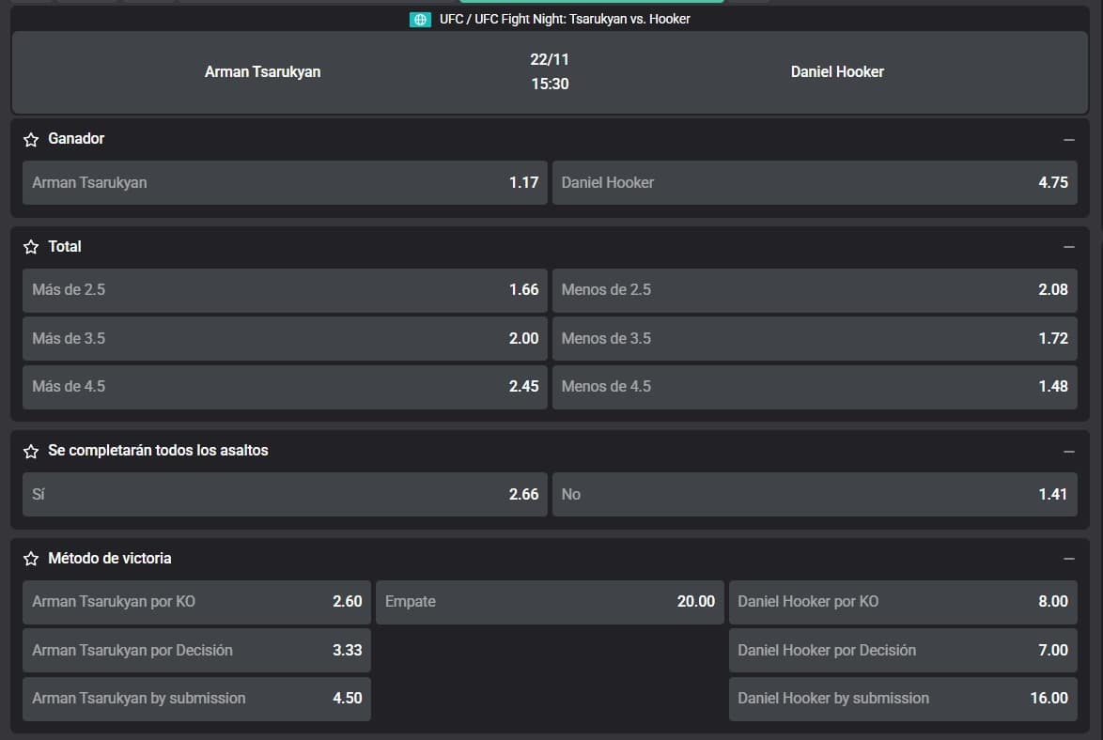The image size is (1103, 740).
Task: Collapse the Ganador section
Action: coord(1068,139)
